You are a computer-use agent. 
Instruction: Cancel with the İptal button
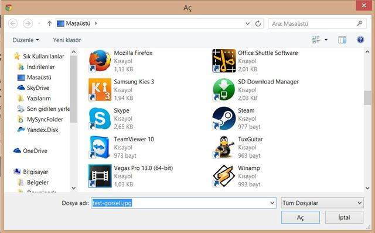click(x=344, y=217)
